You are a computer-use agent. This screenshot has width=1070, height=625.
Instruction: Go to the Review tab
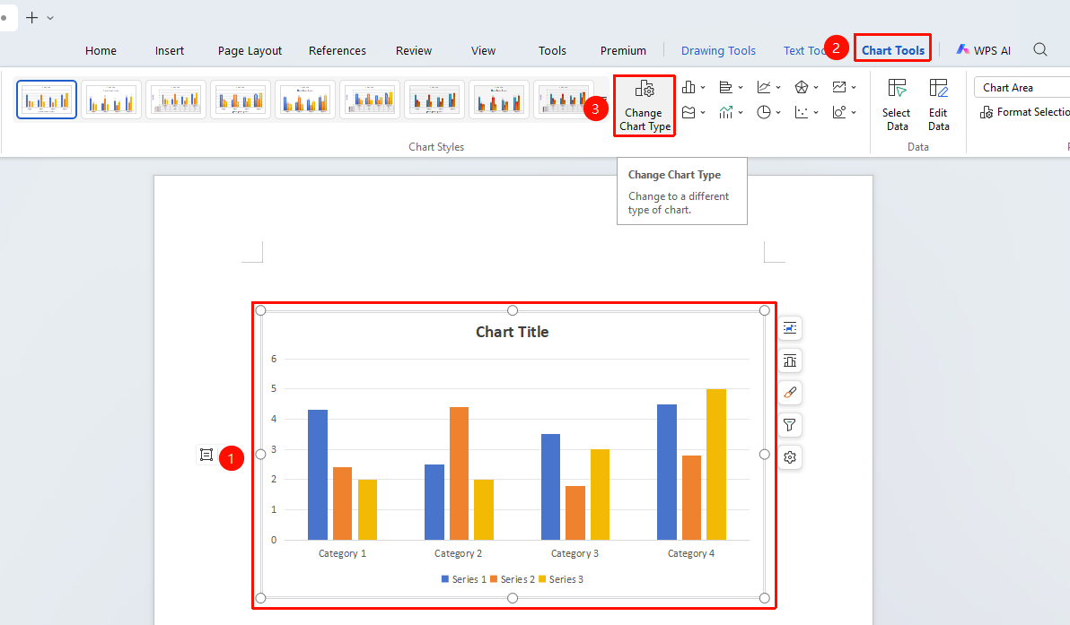(x=414, y=50)
